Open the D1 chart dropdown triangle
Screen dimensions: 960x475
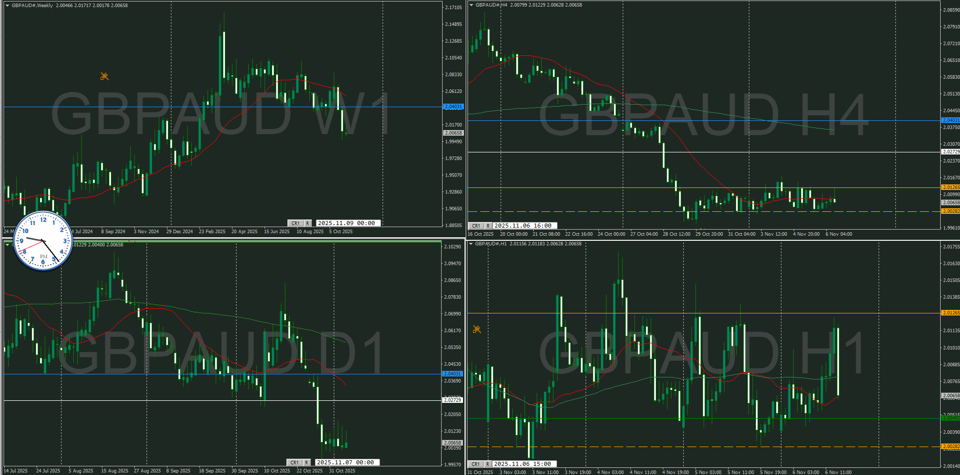pyautogui.click(x=7, y=245)
